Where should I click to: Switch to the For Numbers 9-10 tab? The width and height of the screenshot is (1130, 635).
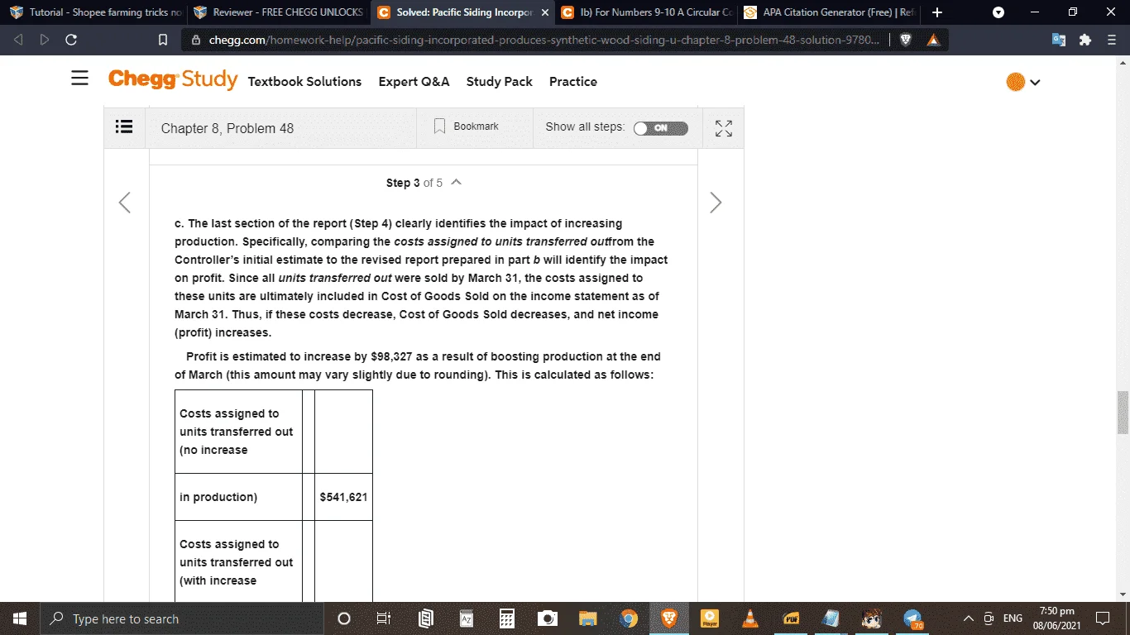(x=648, y=12)
